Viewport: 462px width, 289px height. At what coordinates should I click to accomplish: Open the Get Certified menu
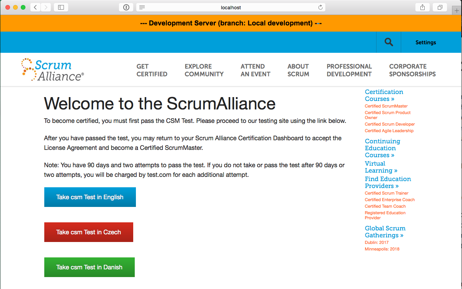click(x=152, y=70)
